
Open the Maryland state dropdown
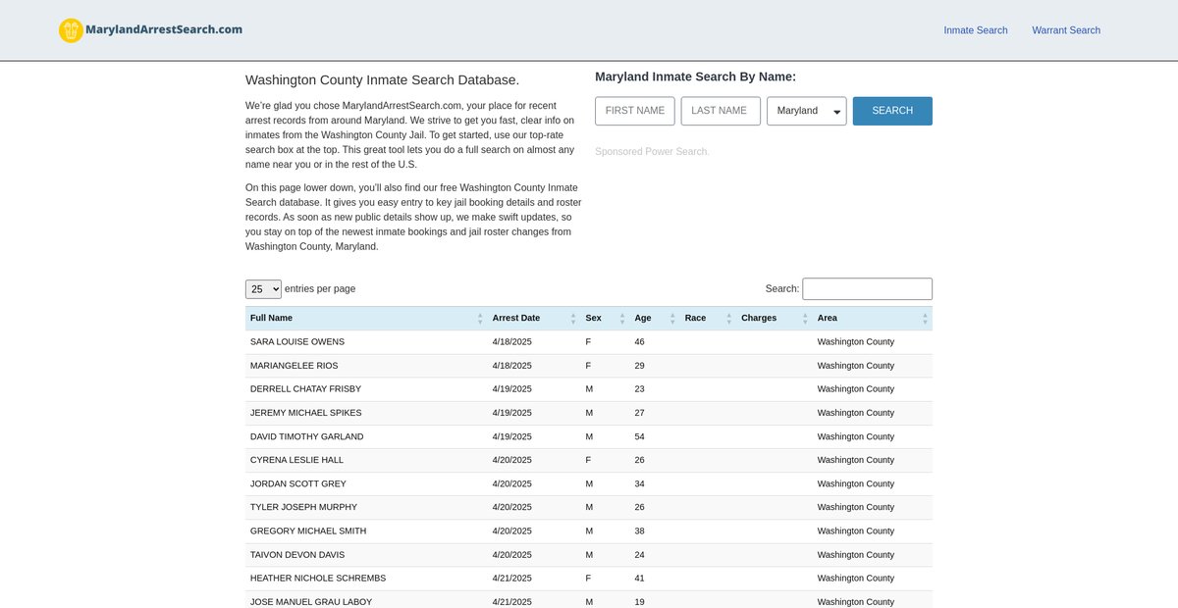tap(806, 111)
